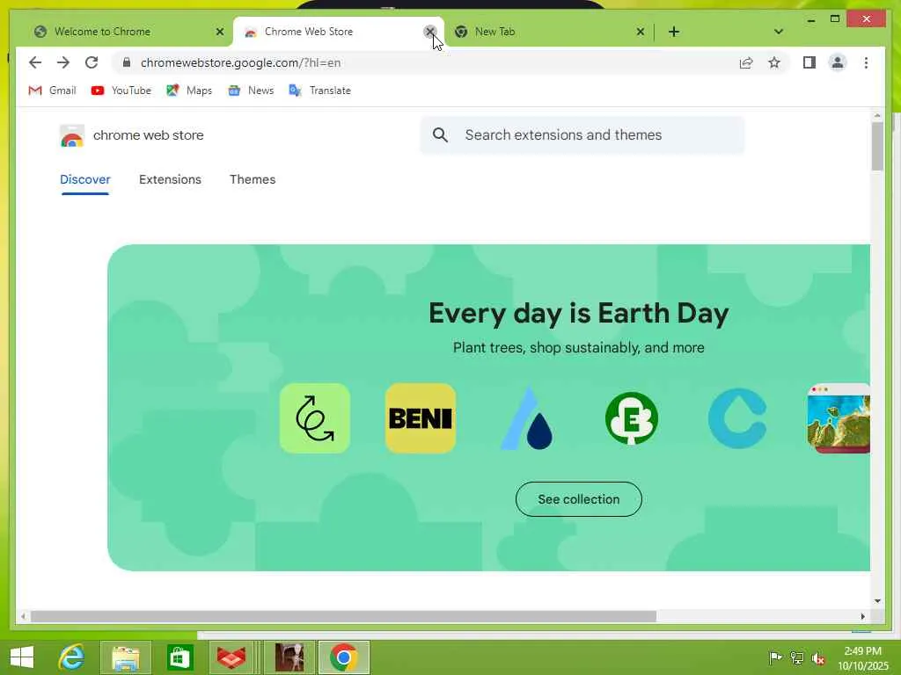Click the vertical scrollbar down arrow
The image size is (901, 675).
(877, 601)
